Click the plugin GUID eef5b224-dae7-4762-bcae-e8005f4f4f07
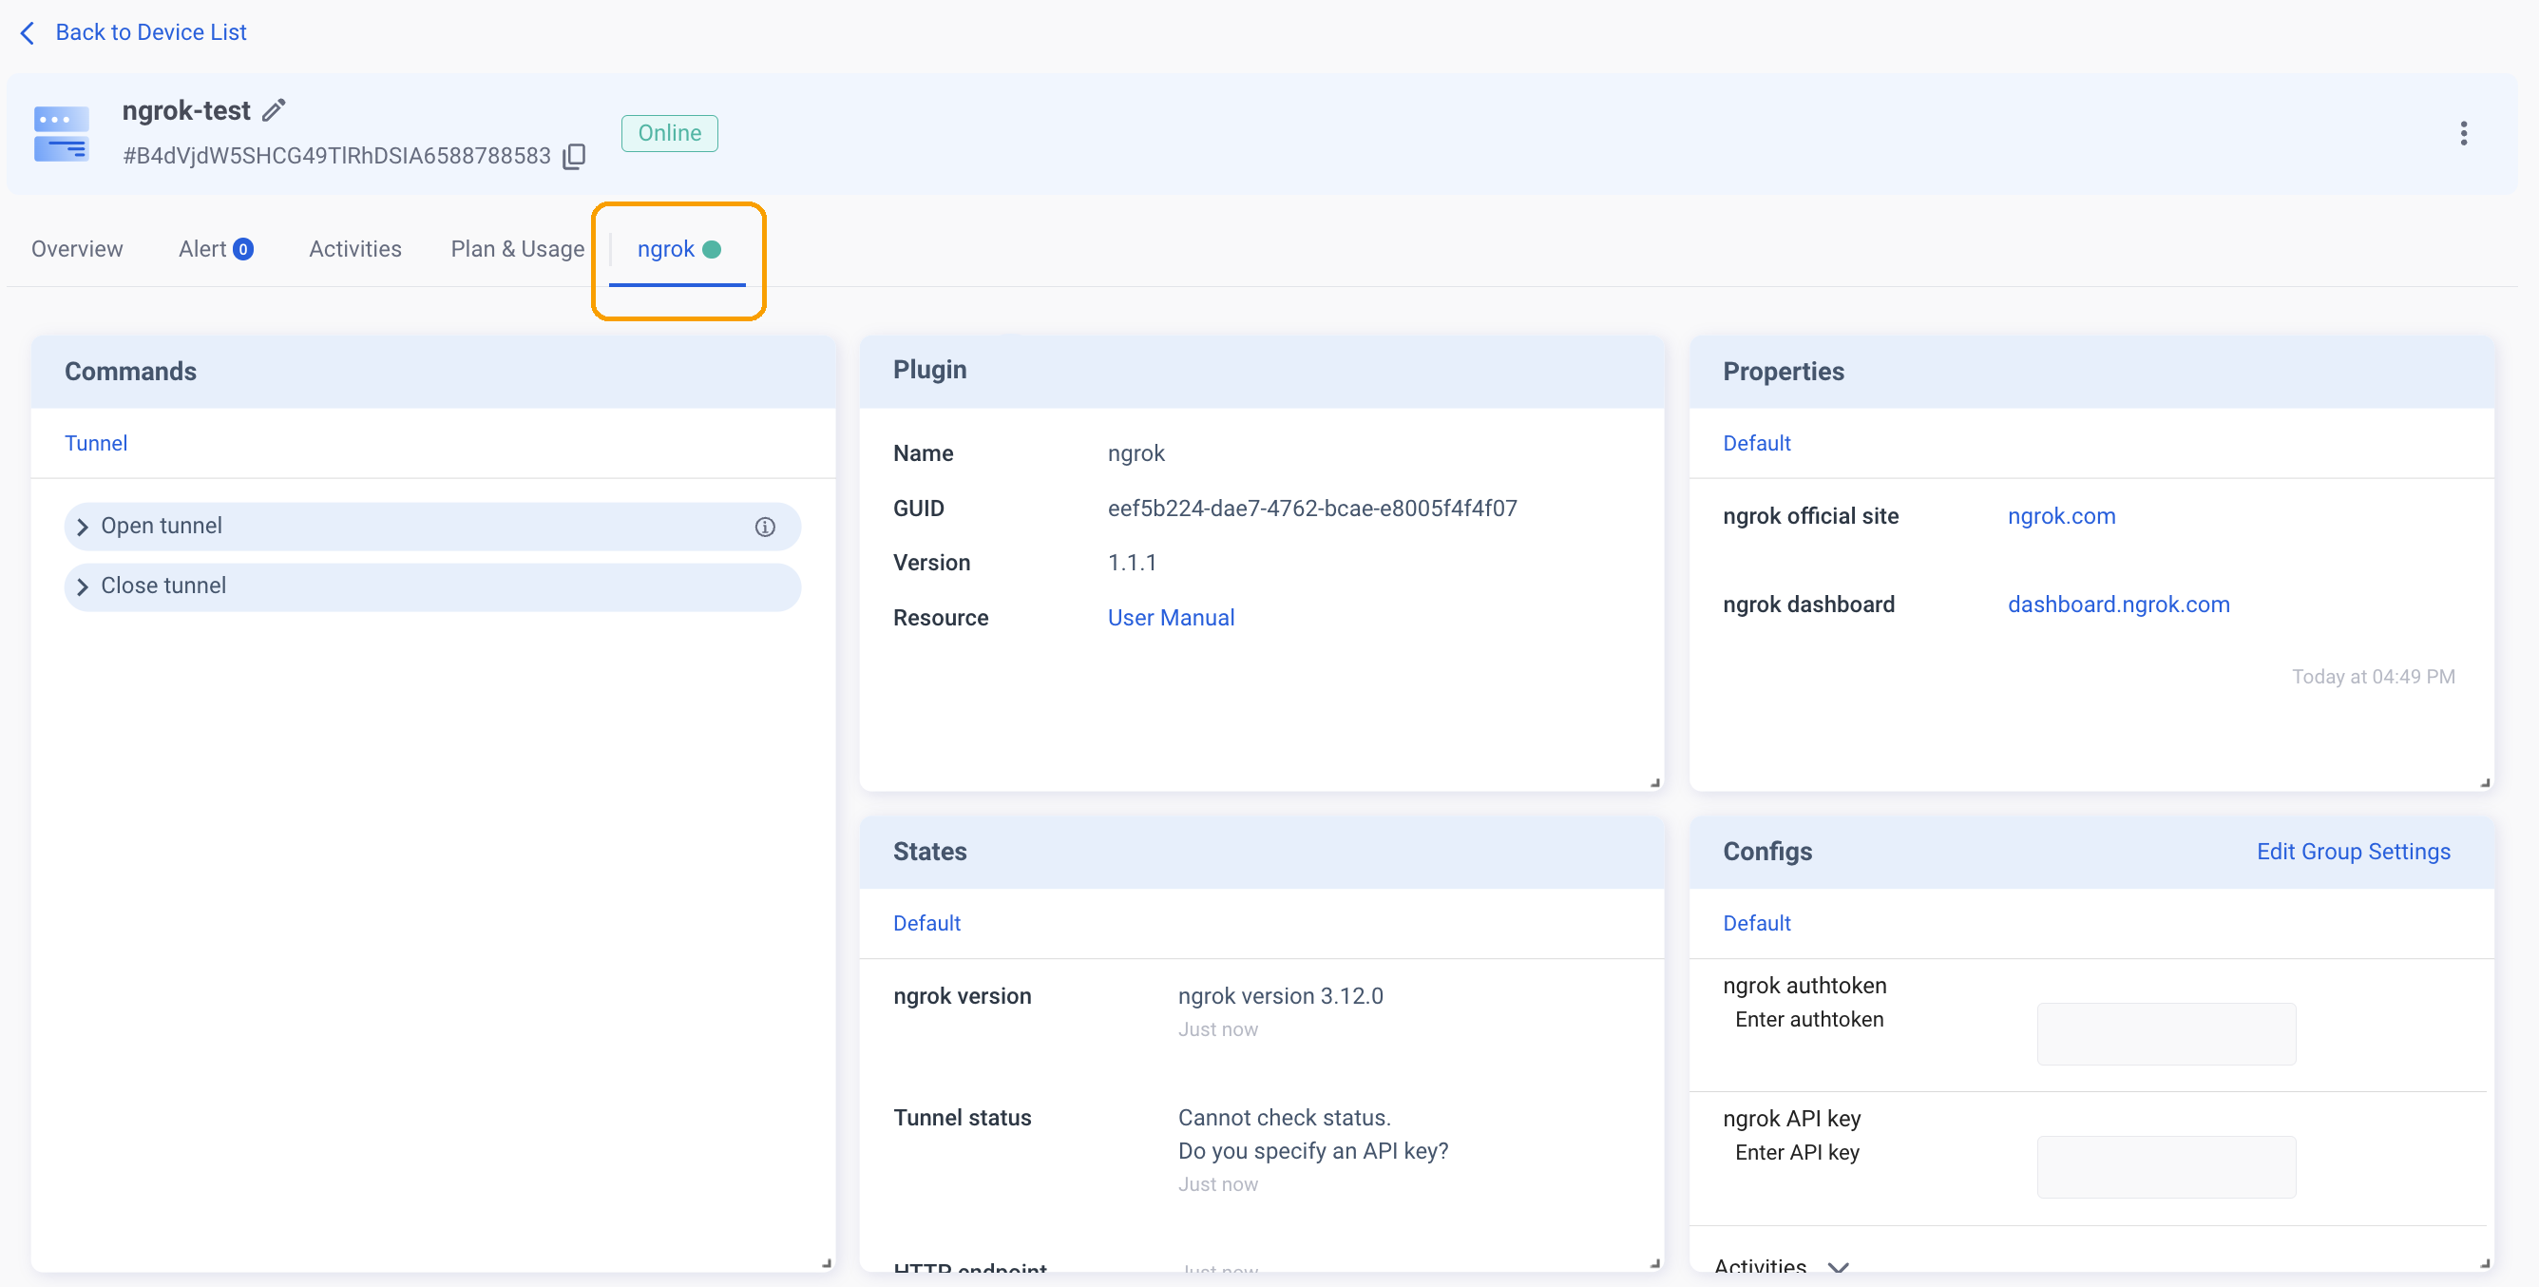 click(1312, 509)
